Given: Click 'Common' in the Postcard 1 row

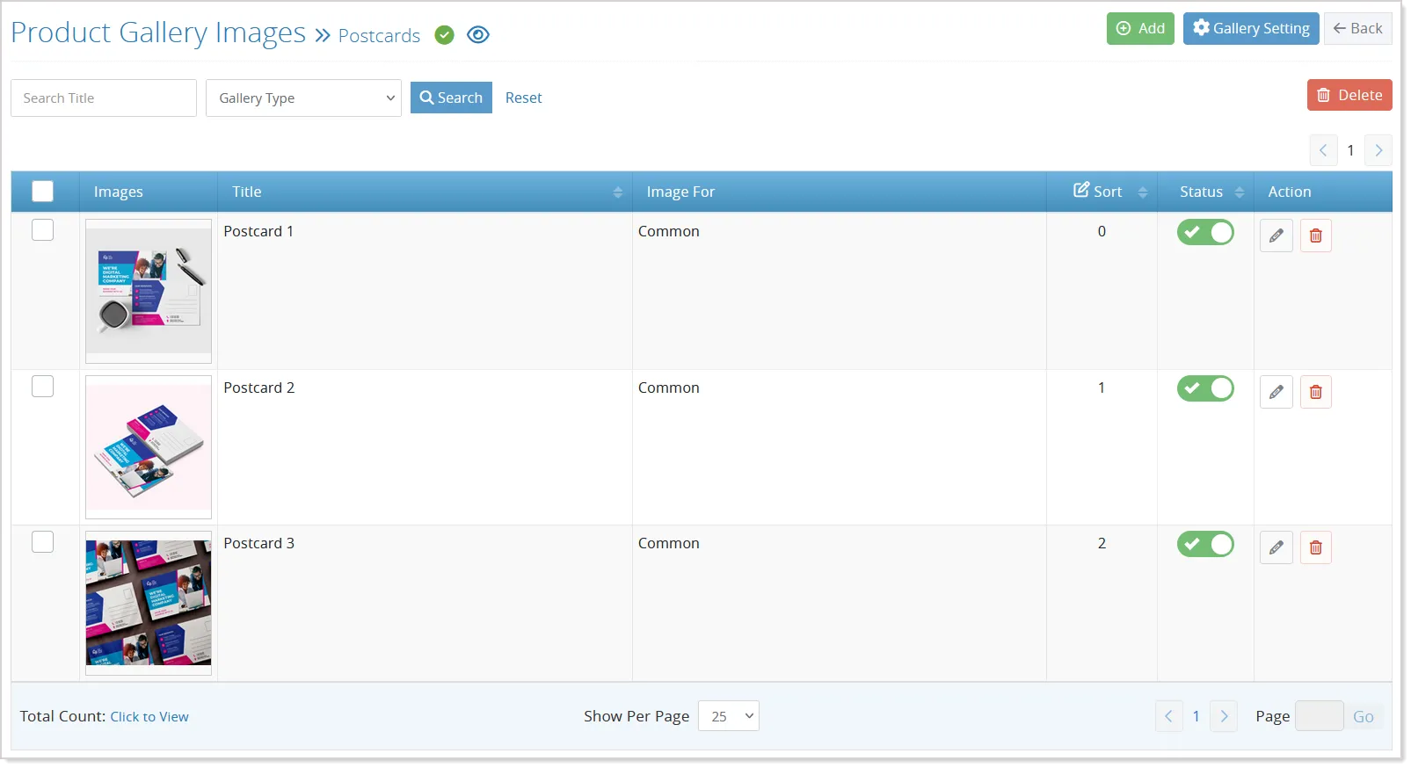Looking at the screenshot, I should tap(669, 231).
